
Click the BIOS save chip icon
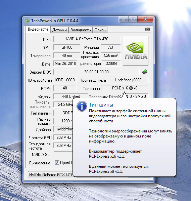tap(145, 72)
